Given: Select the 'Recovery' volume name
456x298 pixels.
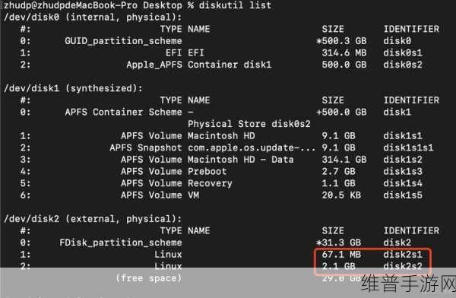Looking at the screenshot, I should coord(210,183).
